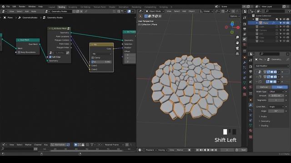
Task: Toggle Keep Boundaries checkbox in Dual Mesh node
Action: point(19,53)
